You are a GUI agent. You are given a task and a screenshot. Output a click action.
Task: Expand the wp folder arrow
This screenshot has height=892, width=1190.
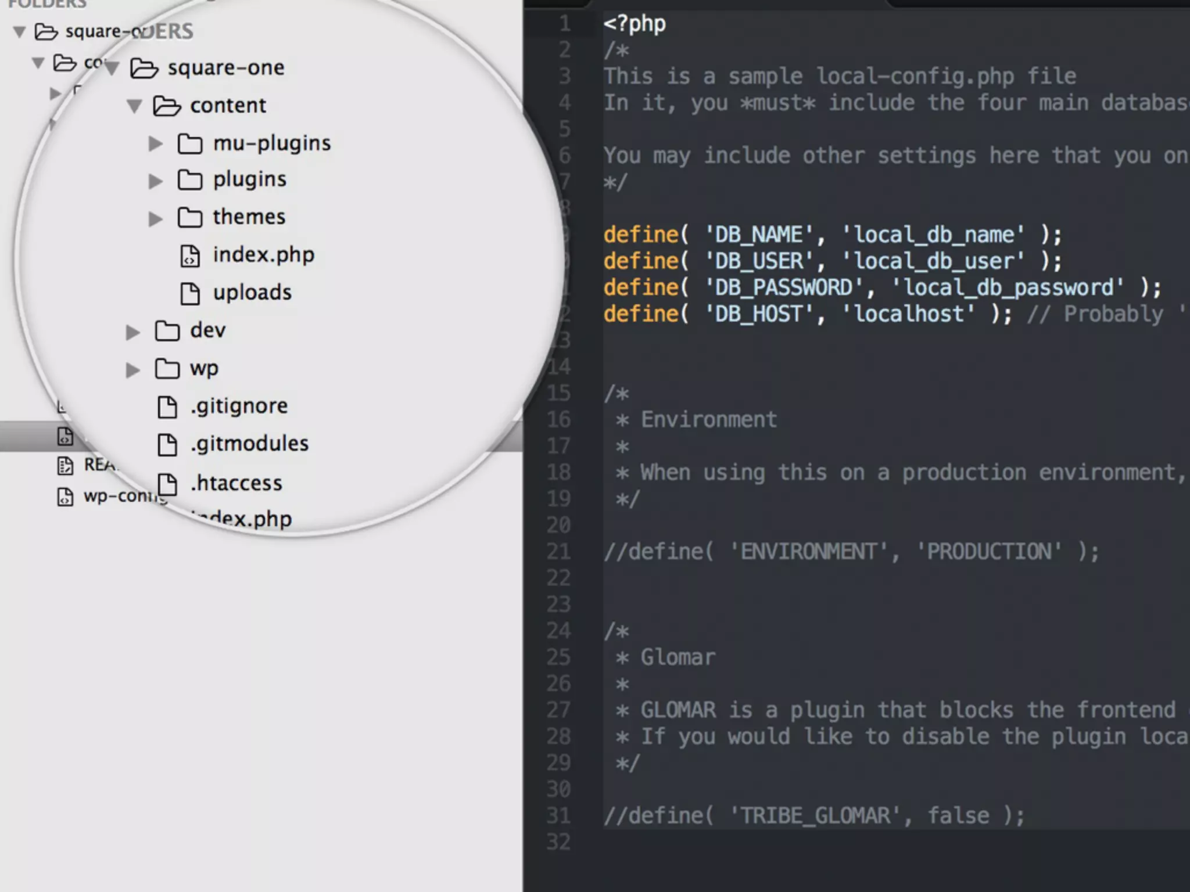pos(133,369)
